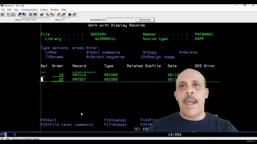The image size is (257, 144).
Task: Click the DDS Error column header
Action: (205, 66)
